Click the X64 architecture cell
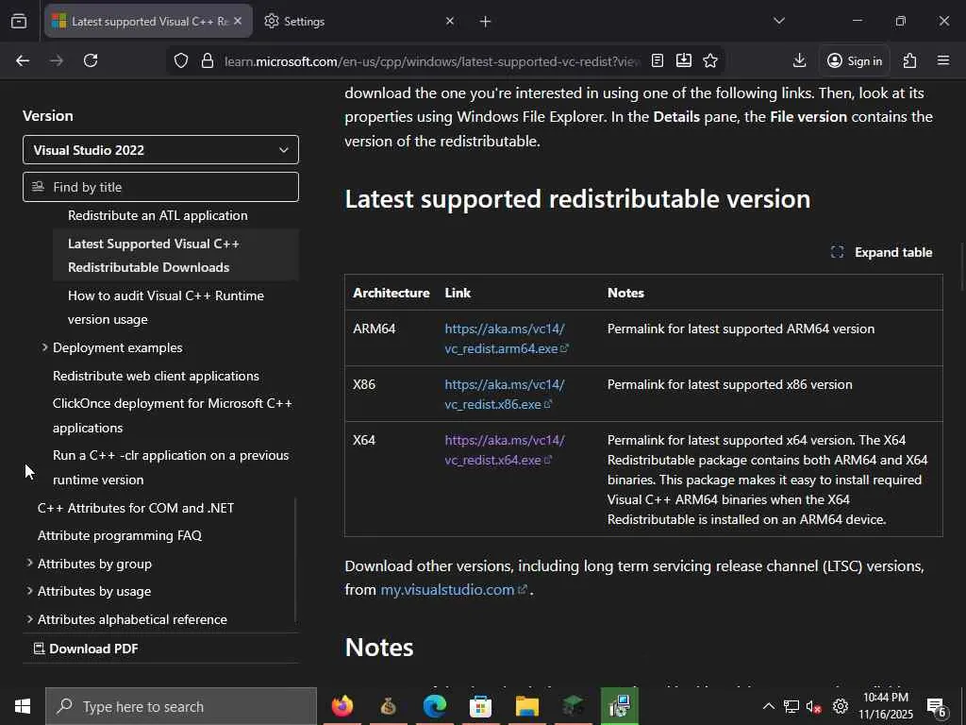Viewport: 966px width, 725px height. pos(363,440)
